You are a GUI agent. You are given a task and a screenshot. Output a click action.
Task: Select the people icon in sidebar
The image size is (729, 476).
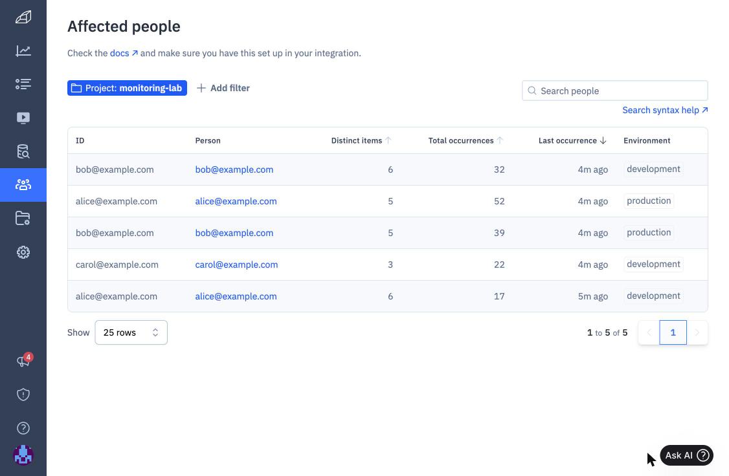click(23, 185)
